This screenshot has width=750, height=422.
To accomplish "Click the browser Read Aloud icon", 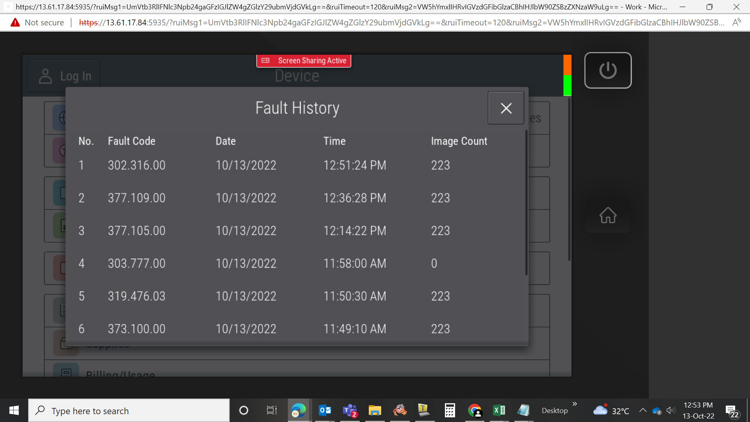I will [736, 23].
